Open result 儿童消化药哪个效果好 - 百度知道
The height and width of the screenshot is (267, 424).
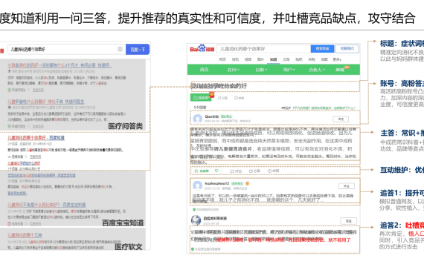point(36,138)
